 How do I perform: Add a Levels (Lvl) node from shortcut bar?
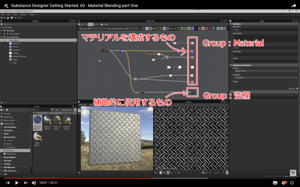pos(189,29)
